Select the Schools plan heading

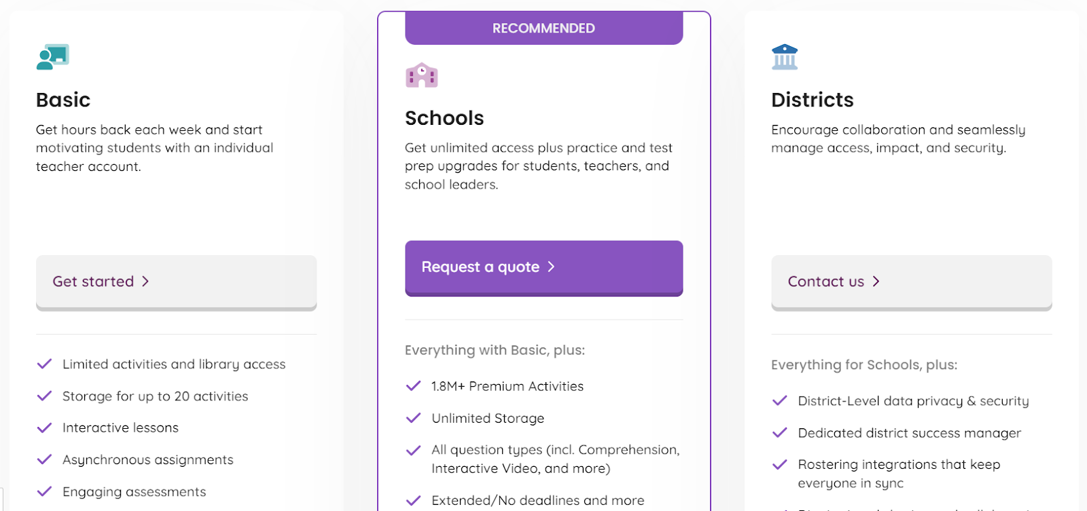pos(444,118)
